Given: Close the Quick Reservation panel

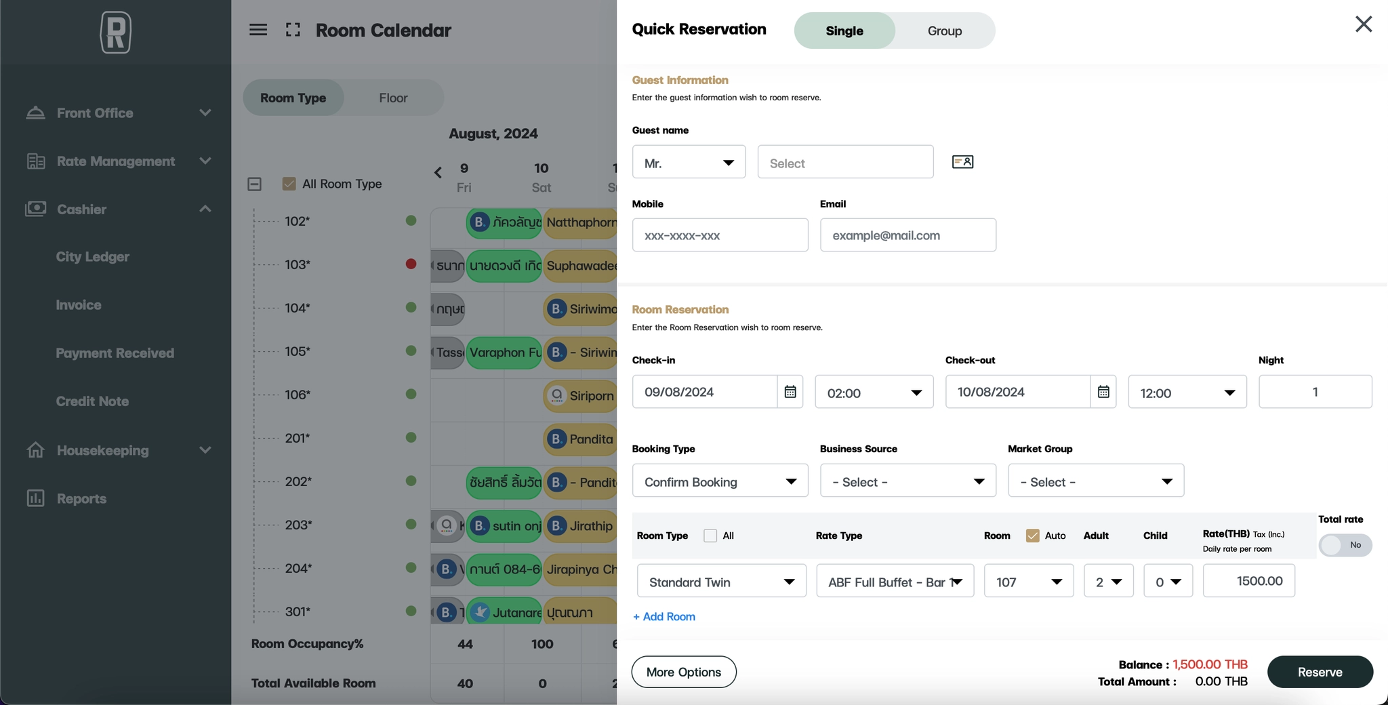Looking at the screenshot, I should click(1363, 24).
